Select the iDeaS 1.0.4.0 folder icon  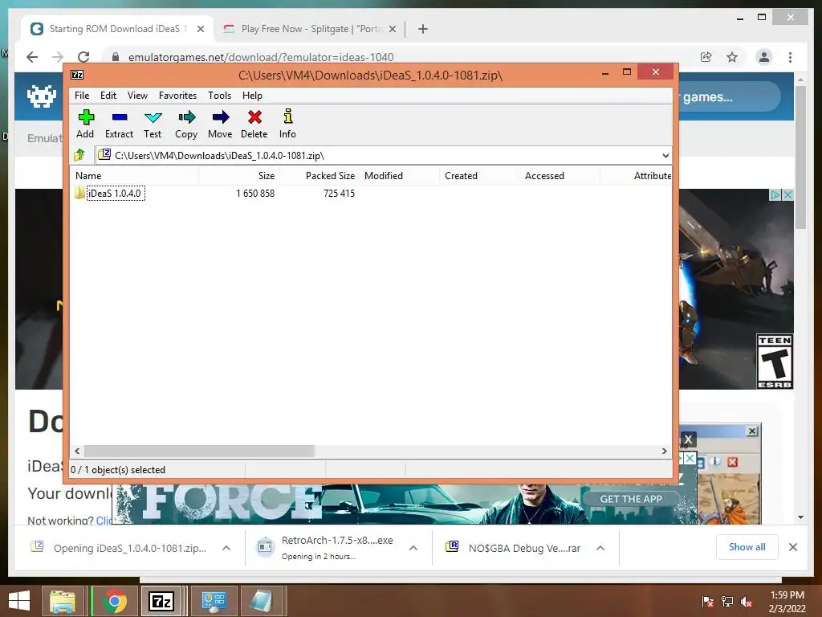click(x=79, y=193)
